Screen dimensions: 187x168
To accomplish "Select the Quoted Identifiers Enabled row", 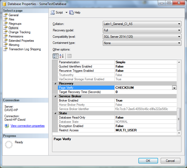I will tap(117, 66).
